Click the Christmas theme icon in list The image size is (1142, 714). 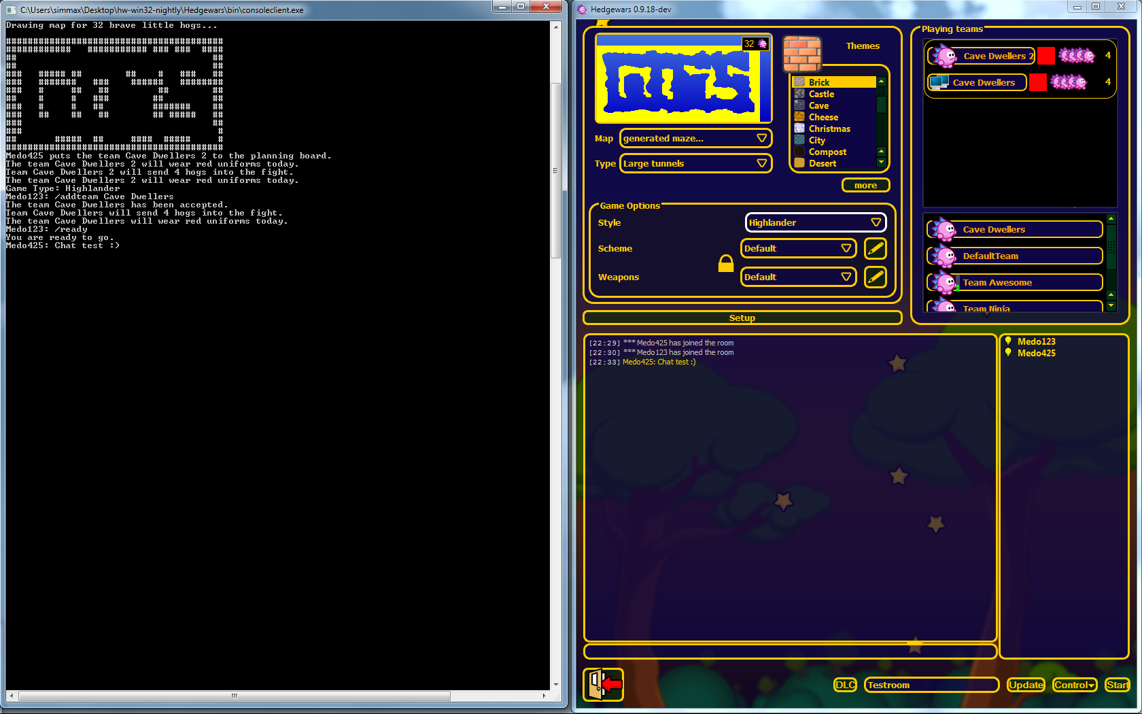(799, 129)
